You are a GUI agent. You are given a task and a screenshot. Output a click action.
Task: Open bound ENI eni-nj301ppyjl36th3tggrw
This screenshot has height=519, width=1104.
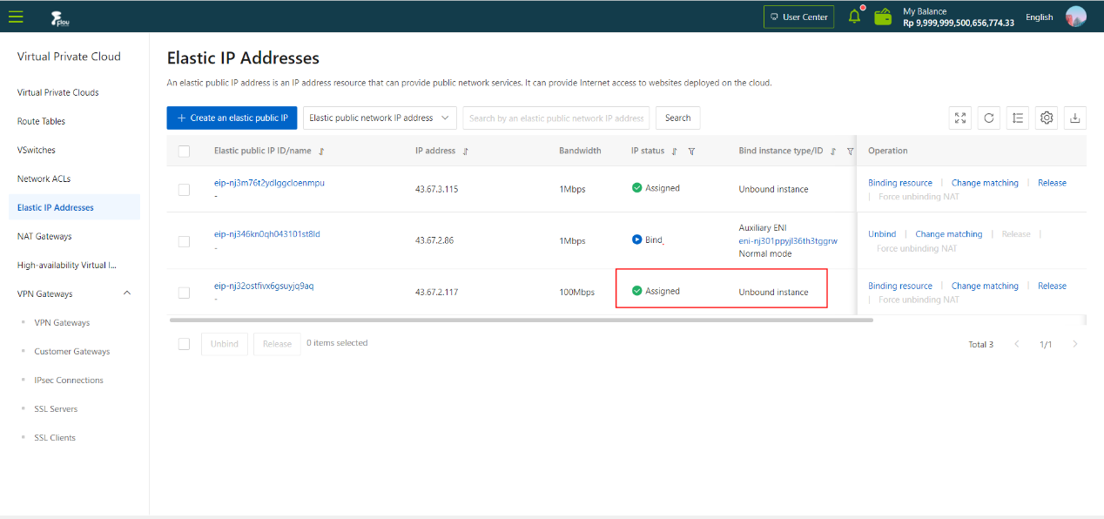(788, 241)
